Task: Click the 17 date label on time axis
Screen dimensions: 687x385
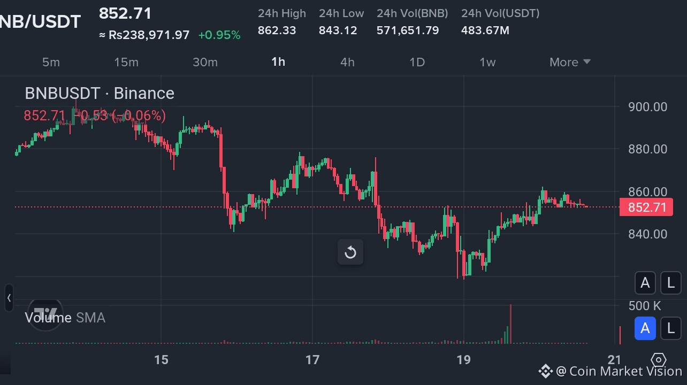Action: pyautogui.click(x=312, y=360)
